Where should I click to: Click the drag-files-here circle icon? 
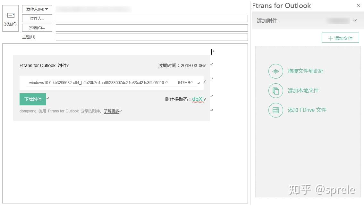[x=276, y=71]
